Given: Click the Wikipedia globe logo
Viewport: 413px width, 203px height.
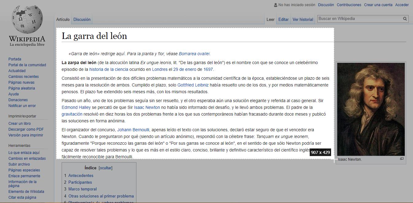Looking at the screenshot, I should [27, 20].
